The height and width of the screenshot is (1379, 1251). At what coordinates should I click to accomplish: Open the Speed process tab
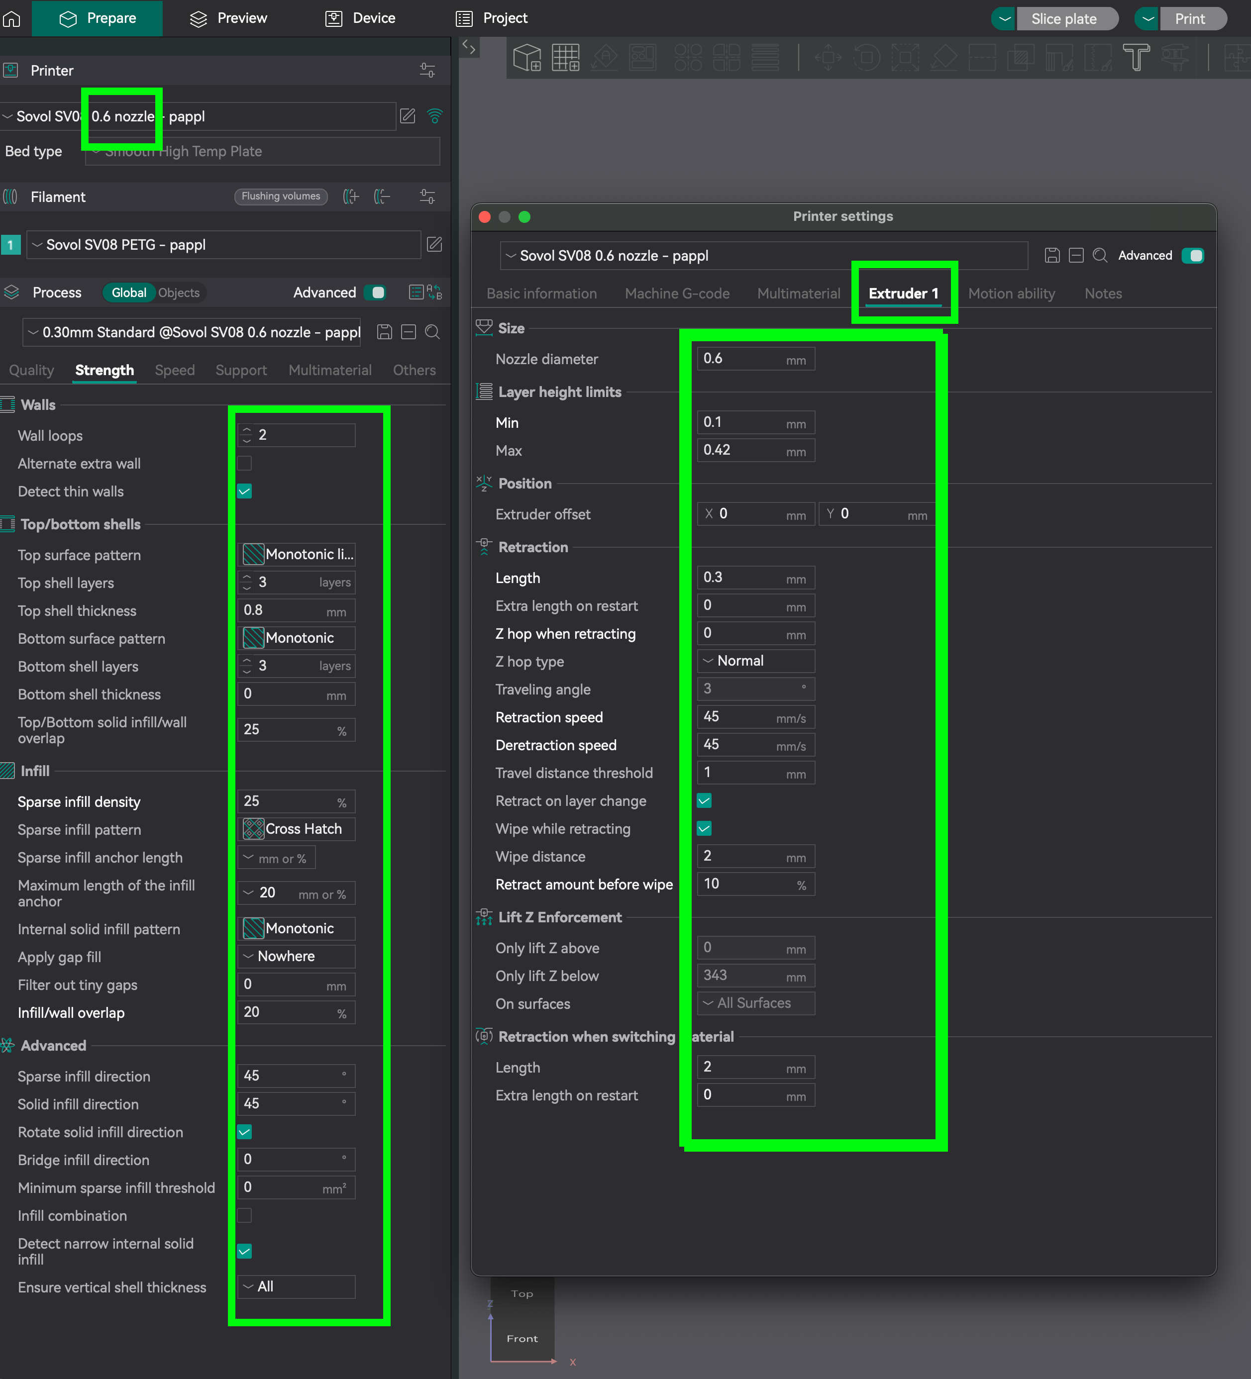(175, 370)
